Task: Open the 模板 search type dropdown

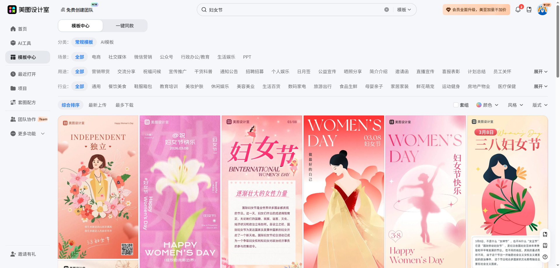Action: point(404,10)
